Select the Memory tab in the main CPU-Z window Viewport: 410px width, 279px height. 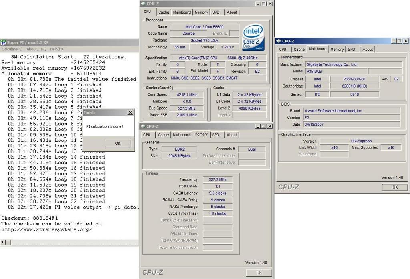pyautogui.click(x=201, y=12)
